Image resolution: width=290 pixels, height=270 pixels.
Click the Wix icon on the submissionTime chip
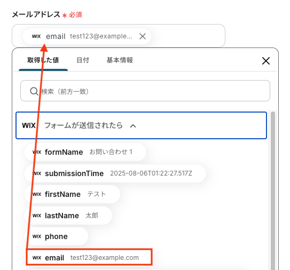(37, 173)
